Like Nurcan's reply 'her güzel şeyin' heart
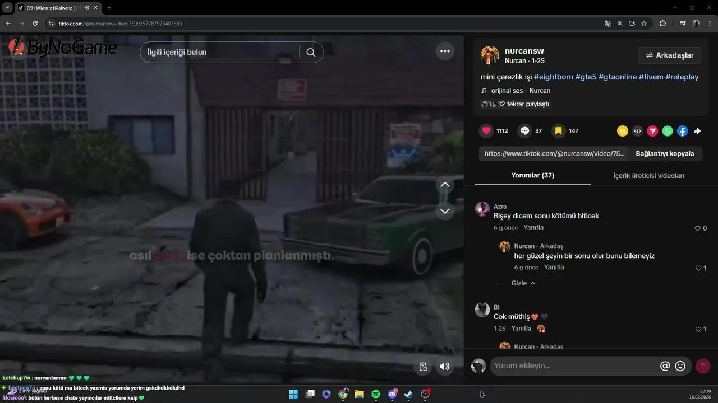This screenshot has height=403, width=718. [698, 268]
